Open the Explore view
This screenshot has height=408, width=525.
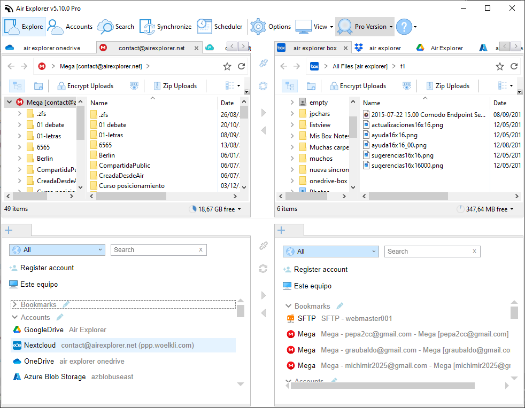tap(24, 27)
